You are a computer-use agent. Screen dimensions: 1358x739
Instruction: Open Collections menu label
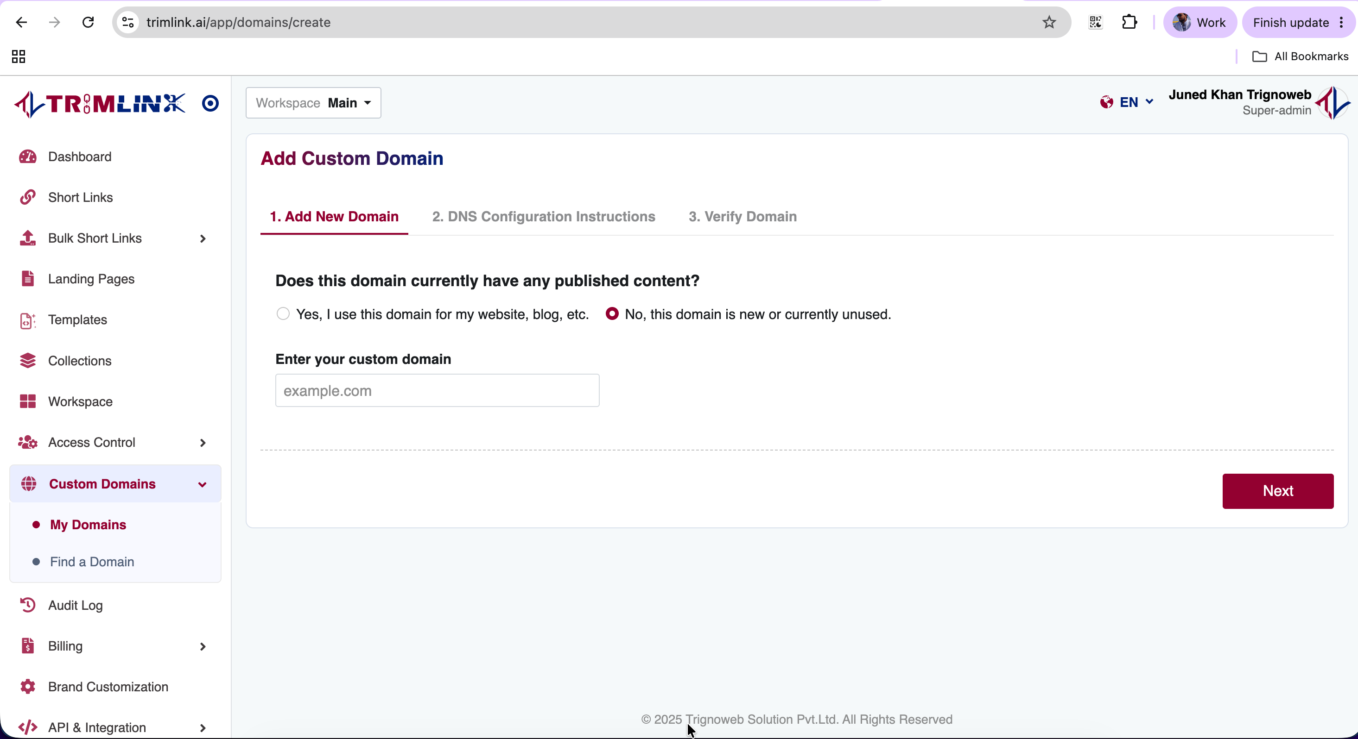80,361
